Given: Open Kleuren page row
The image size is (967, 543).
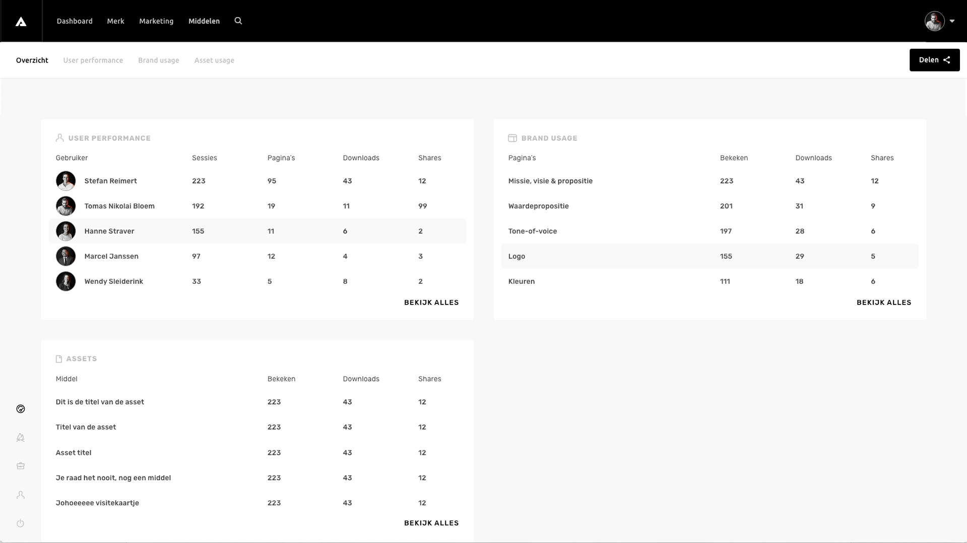Looking at the screenshot, I should tap(710, 281).
